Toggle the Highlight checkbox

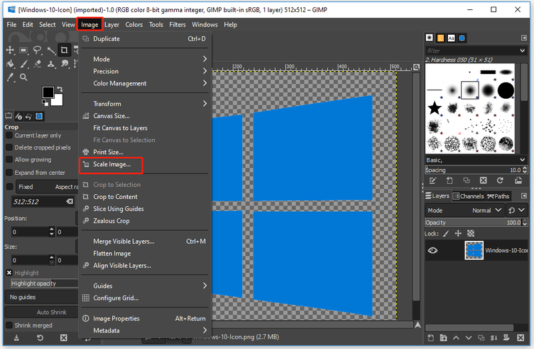(9, 273)
